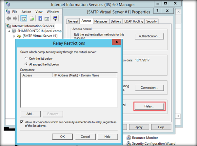Click Help in Properties dialog
The width and height of the screenshot is (197, 146).
[161, 127]
